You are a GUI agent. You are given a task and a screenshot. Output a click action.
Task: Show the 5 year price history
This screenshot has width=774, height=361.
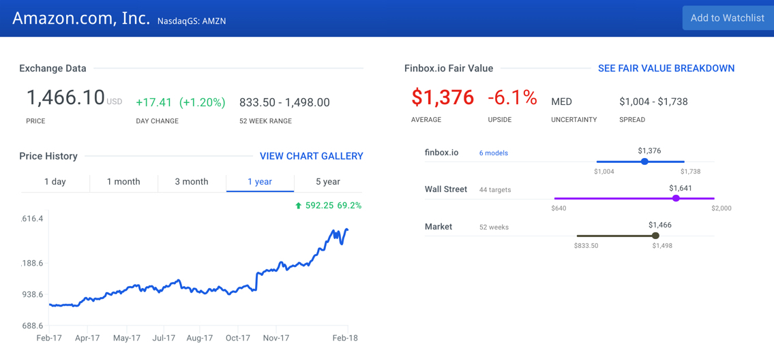[x=328, y=182]
